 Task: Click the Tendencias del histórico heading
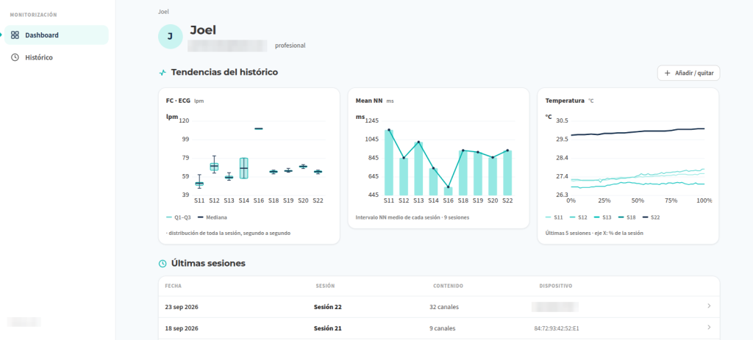[224, 73]
